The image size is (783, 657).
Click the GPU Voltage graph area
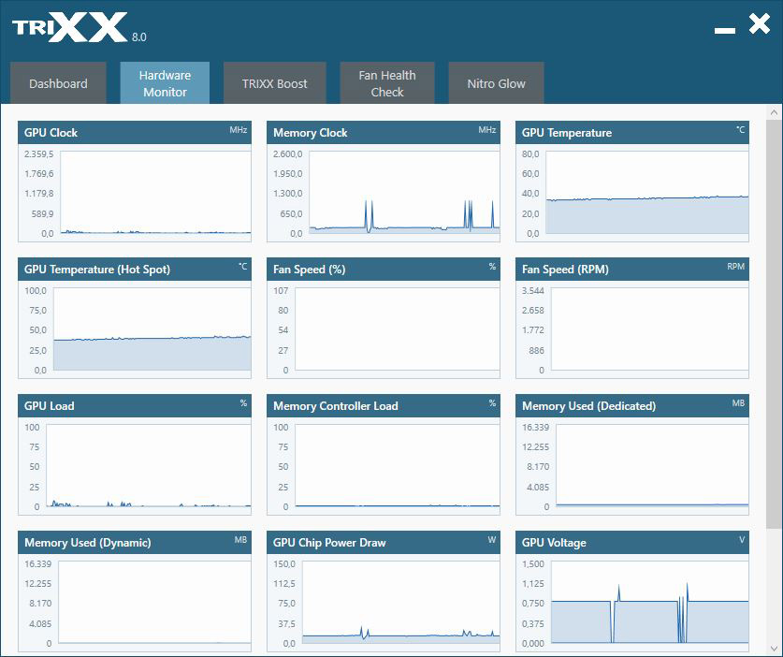(649, 602)
